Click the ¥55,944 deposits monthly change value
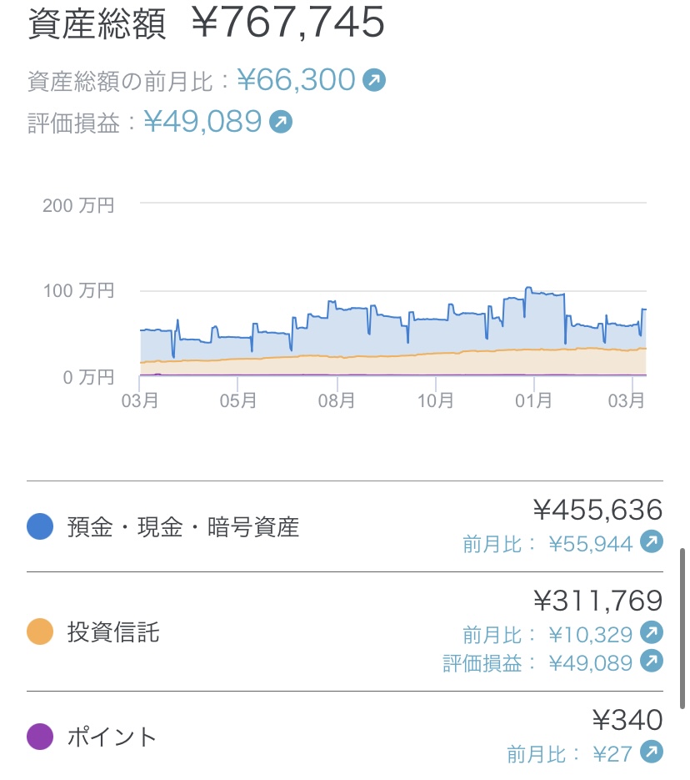690x780 pixels. click(590, 544)
